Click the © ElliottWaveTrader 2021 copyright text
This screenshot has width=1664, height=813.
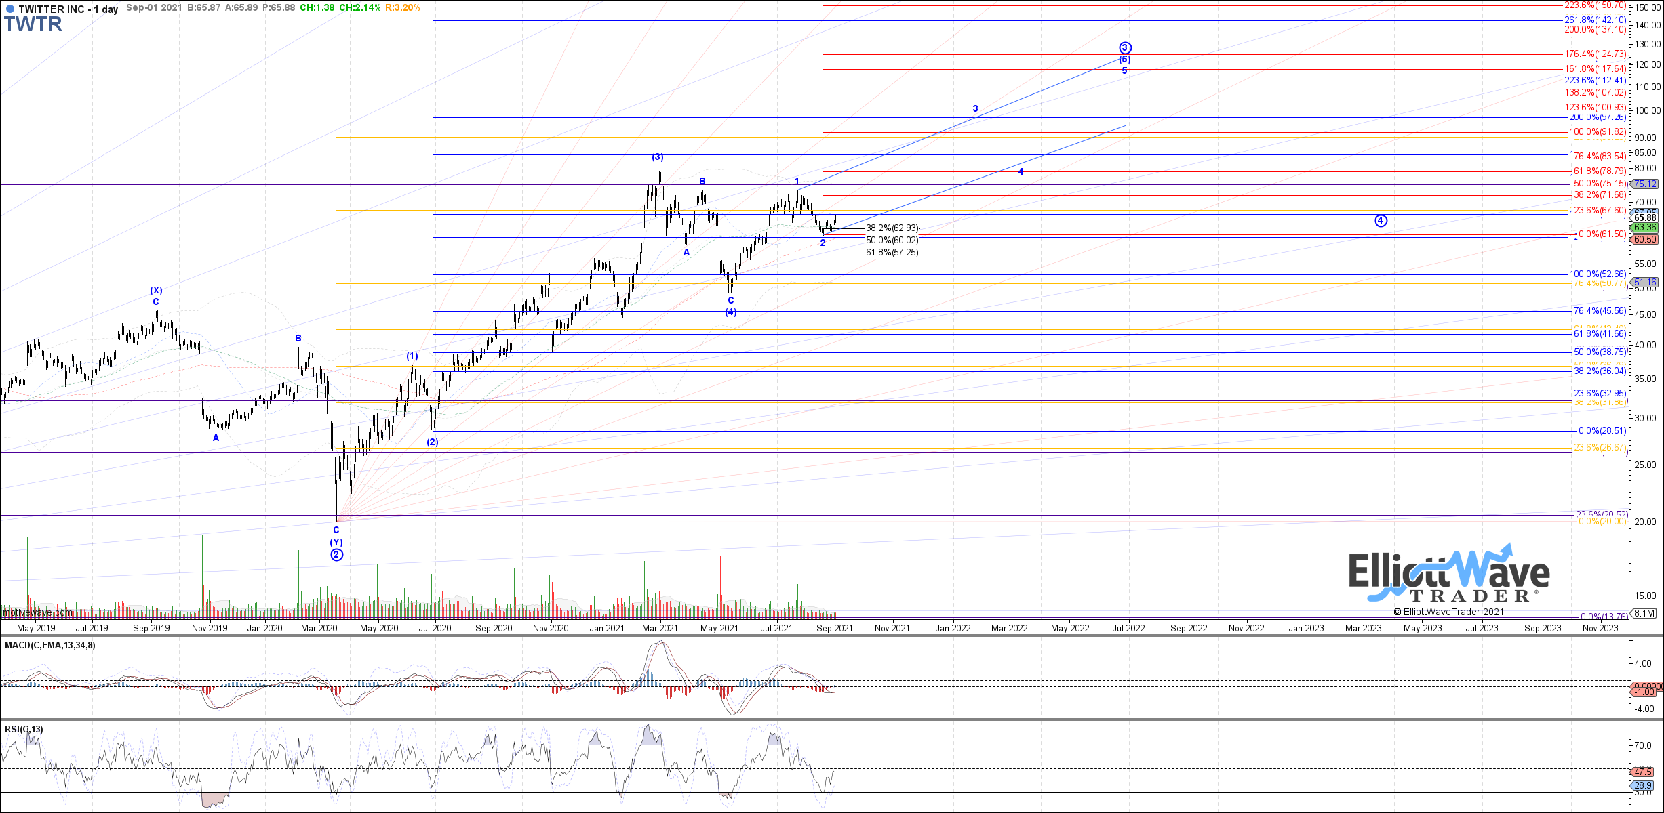(x=1449, y=612)
